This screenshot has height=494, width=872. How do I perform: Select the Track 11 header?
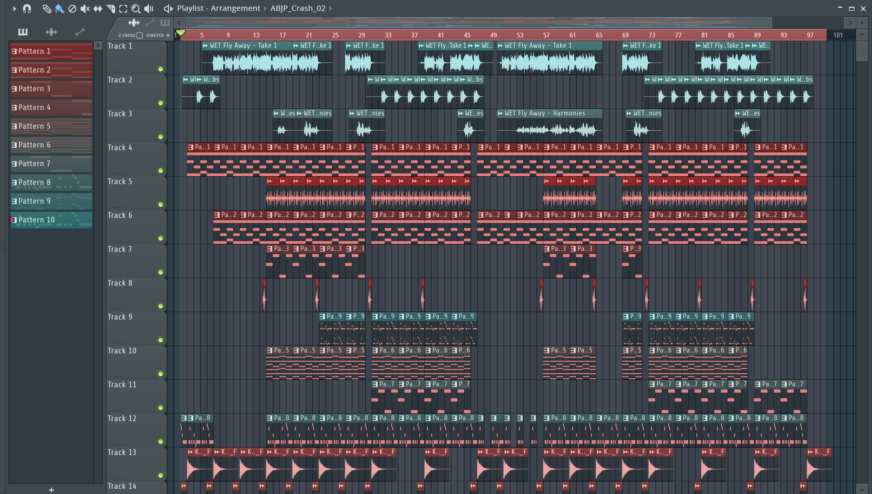(x=137, y=396)
